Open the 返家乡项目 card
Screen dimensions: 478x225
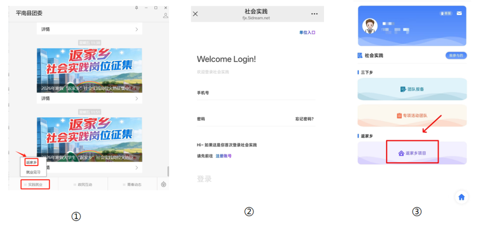point(412,153)
